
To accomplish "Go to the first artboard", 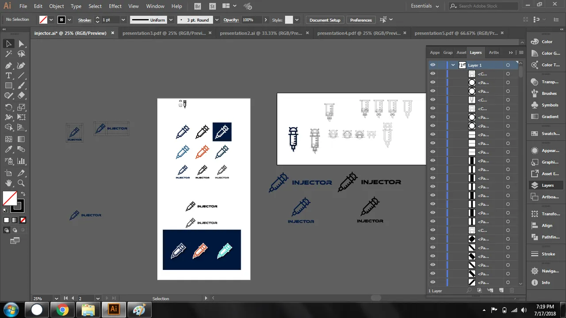I will click(x=66, y=299).
